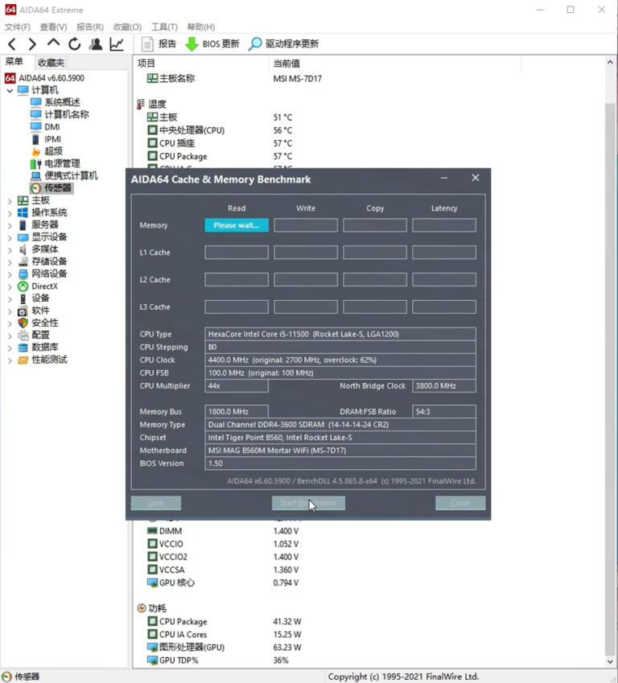Click the 当前值 column header
Image resolution: width=618 pixels, height=683 pixels.
[x=395, y=64]
